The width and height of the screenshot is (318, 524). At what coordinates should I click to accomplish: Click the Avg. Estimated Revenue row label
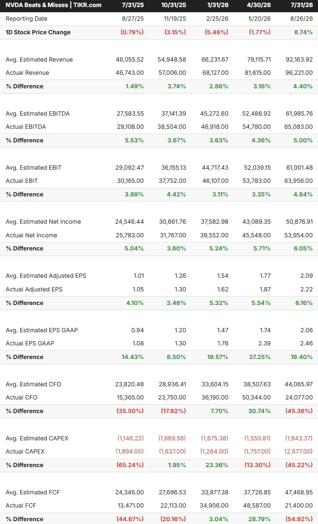coord(39,60)
